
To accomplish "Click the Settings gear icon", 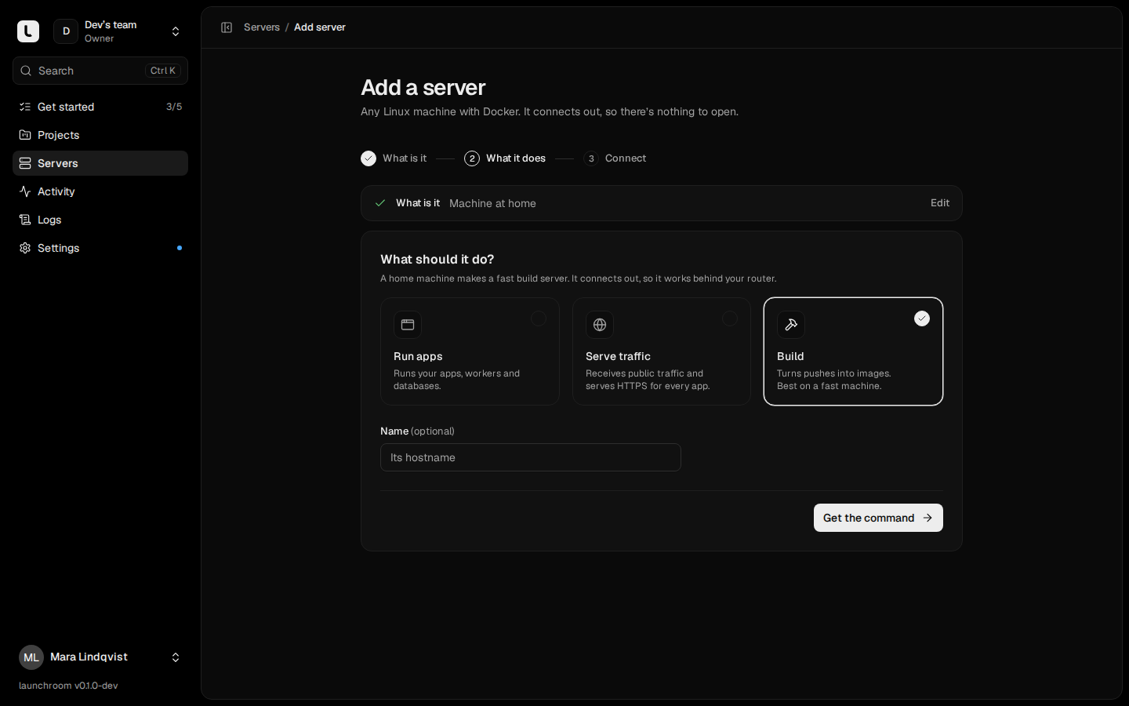I will coord(25,248).
